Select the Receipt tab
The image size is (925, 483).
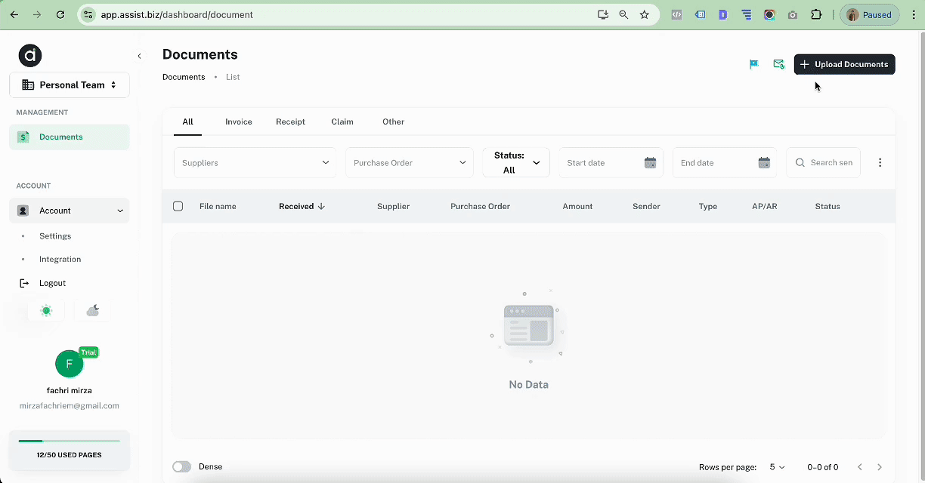[x=290, y=122]
